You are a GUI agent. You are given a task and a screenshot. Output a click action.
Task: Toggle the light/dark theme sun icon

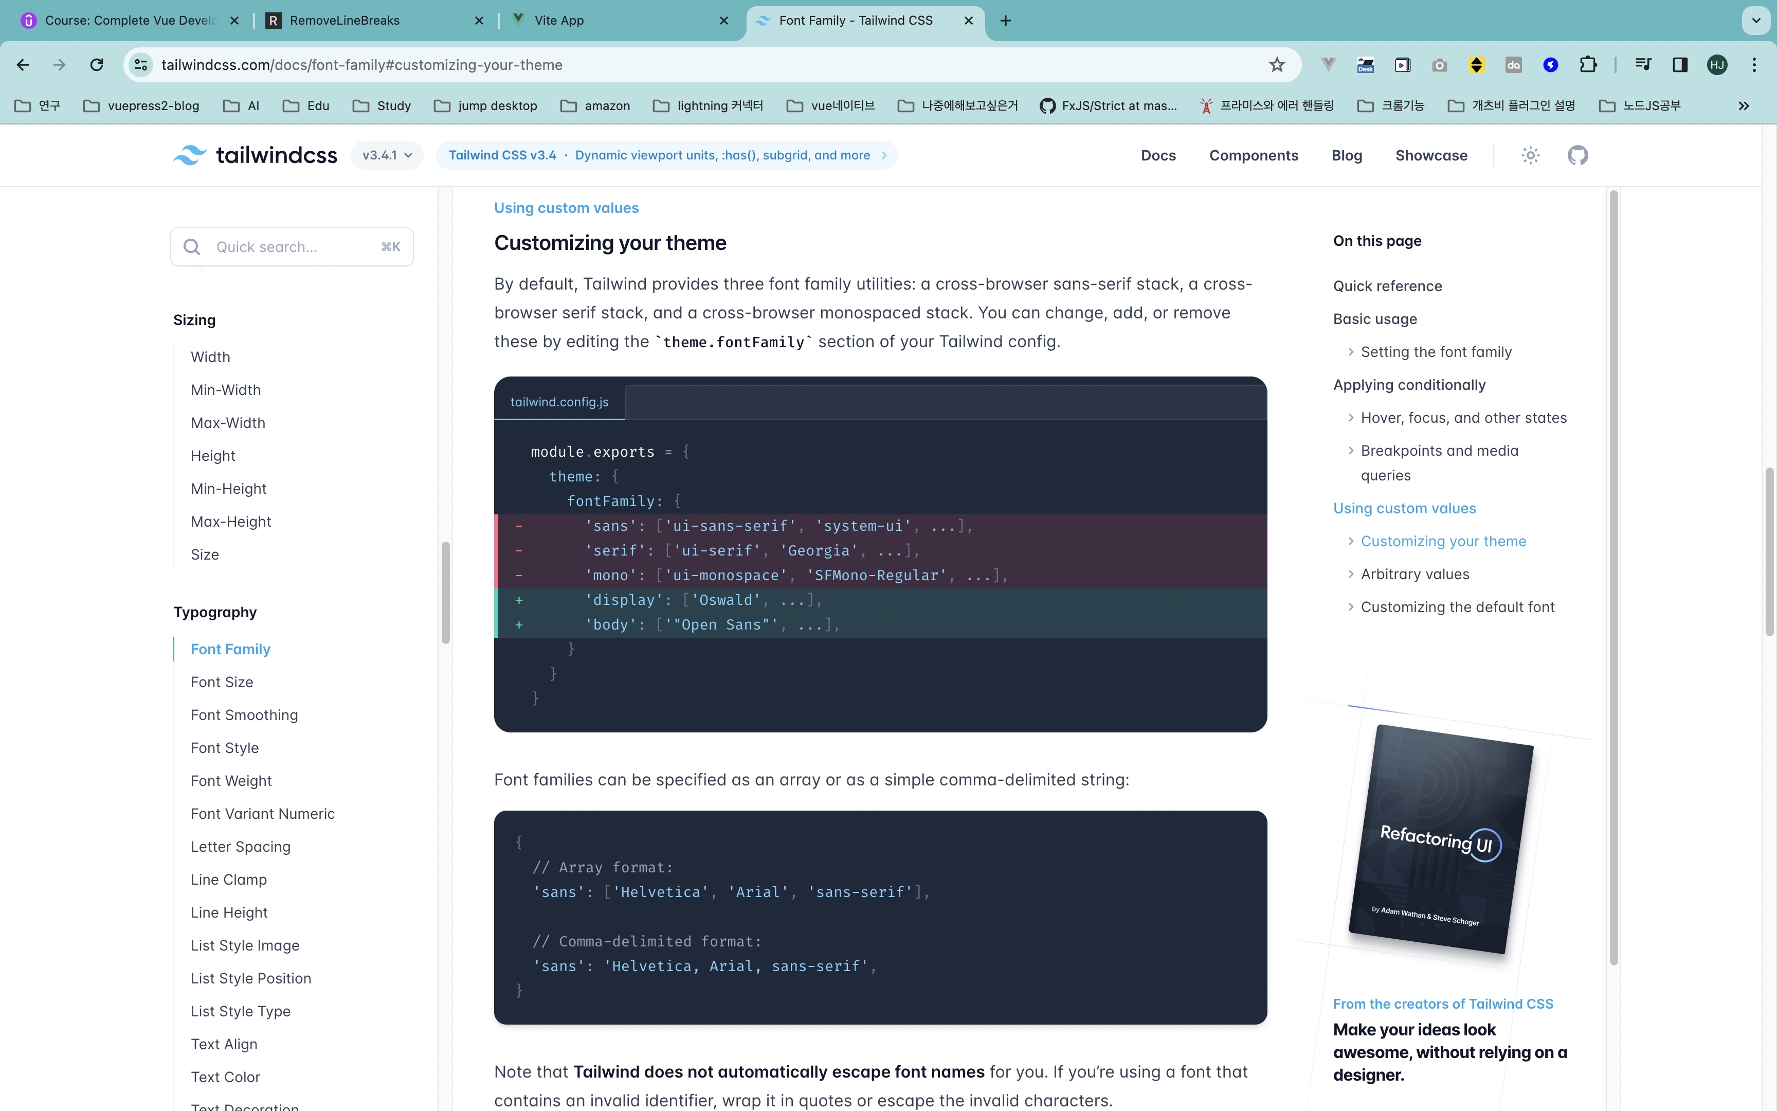coord(1530,155)
